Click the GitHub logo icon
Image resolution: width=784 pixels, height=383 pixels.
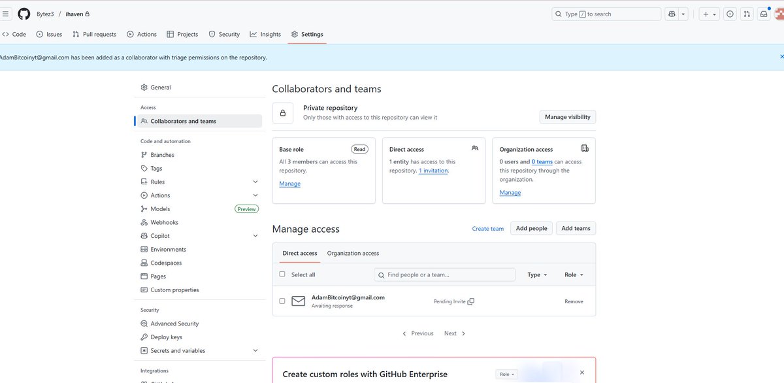[24, 14]
